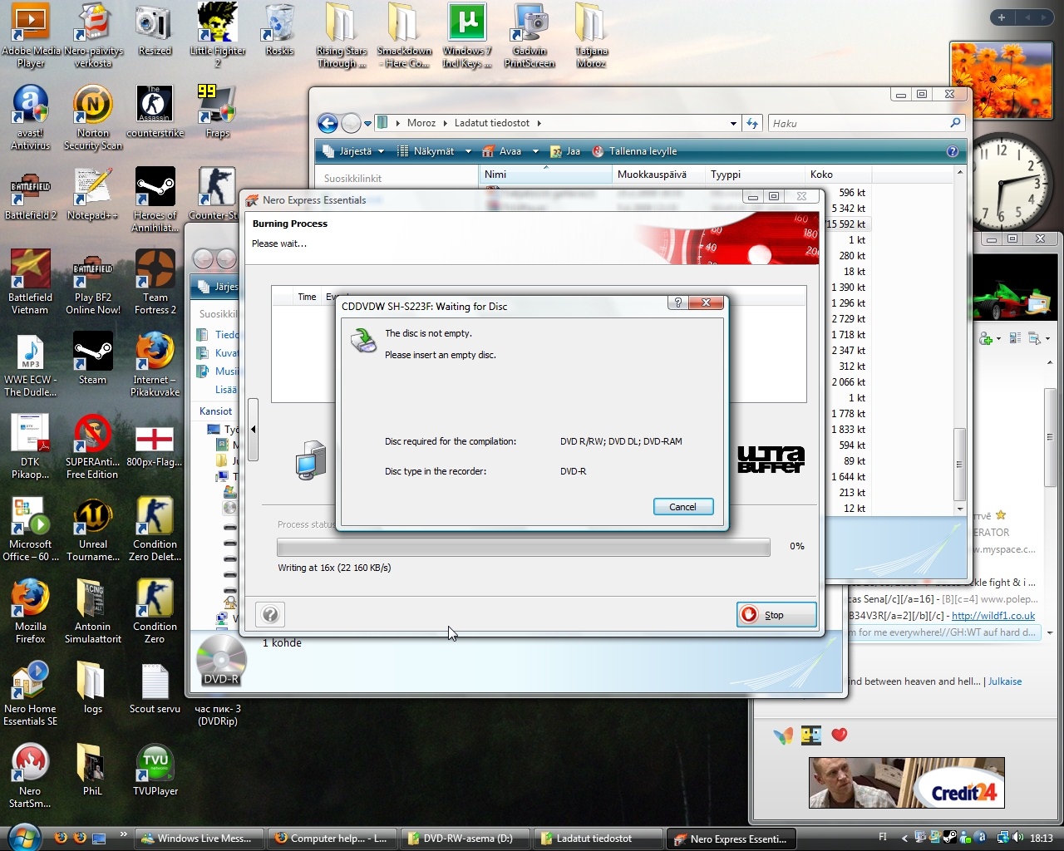Image resolution: width=1064 pixels, height=851 pixels.
Task: Expand the Ladatut tiedostot breadcrumb arrow
Action: [539, 123]
